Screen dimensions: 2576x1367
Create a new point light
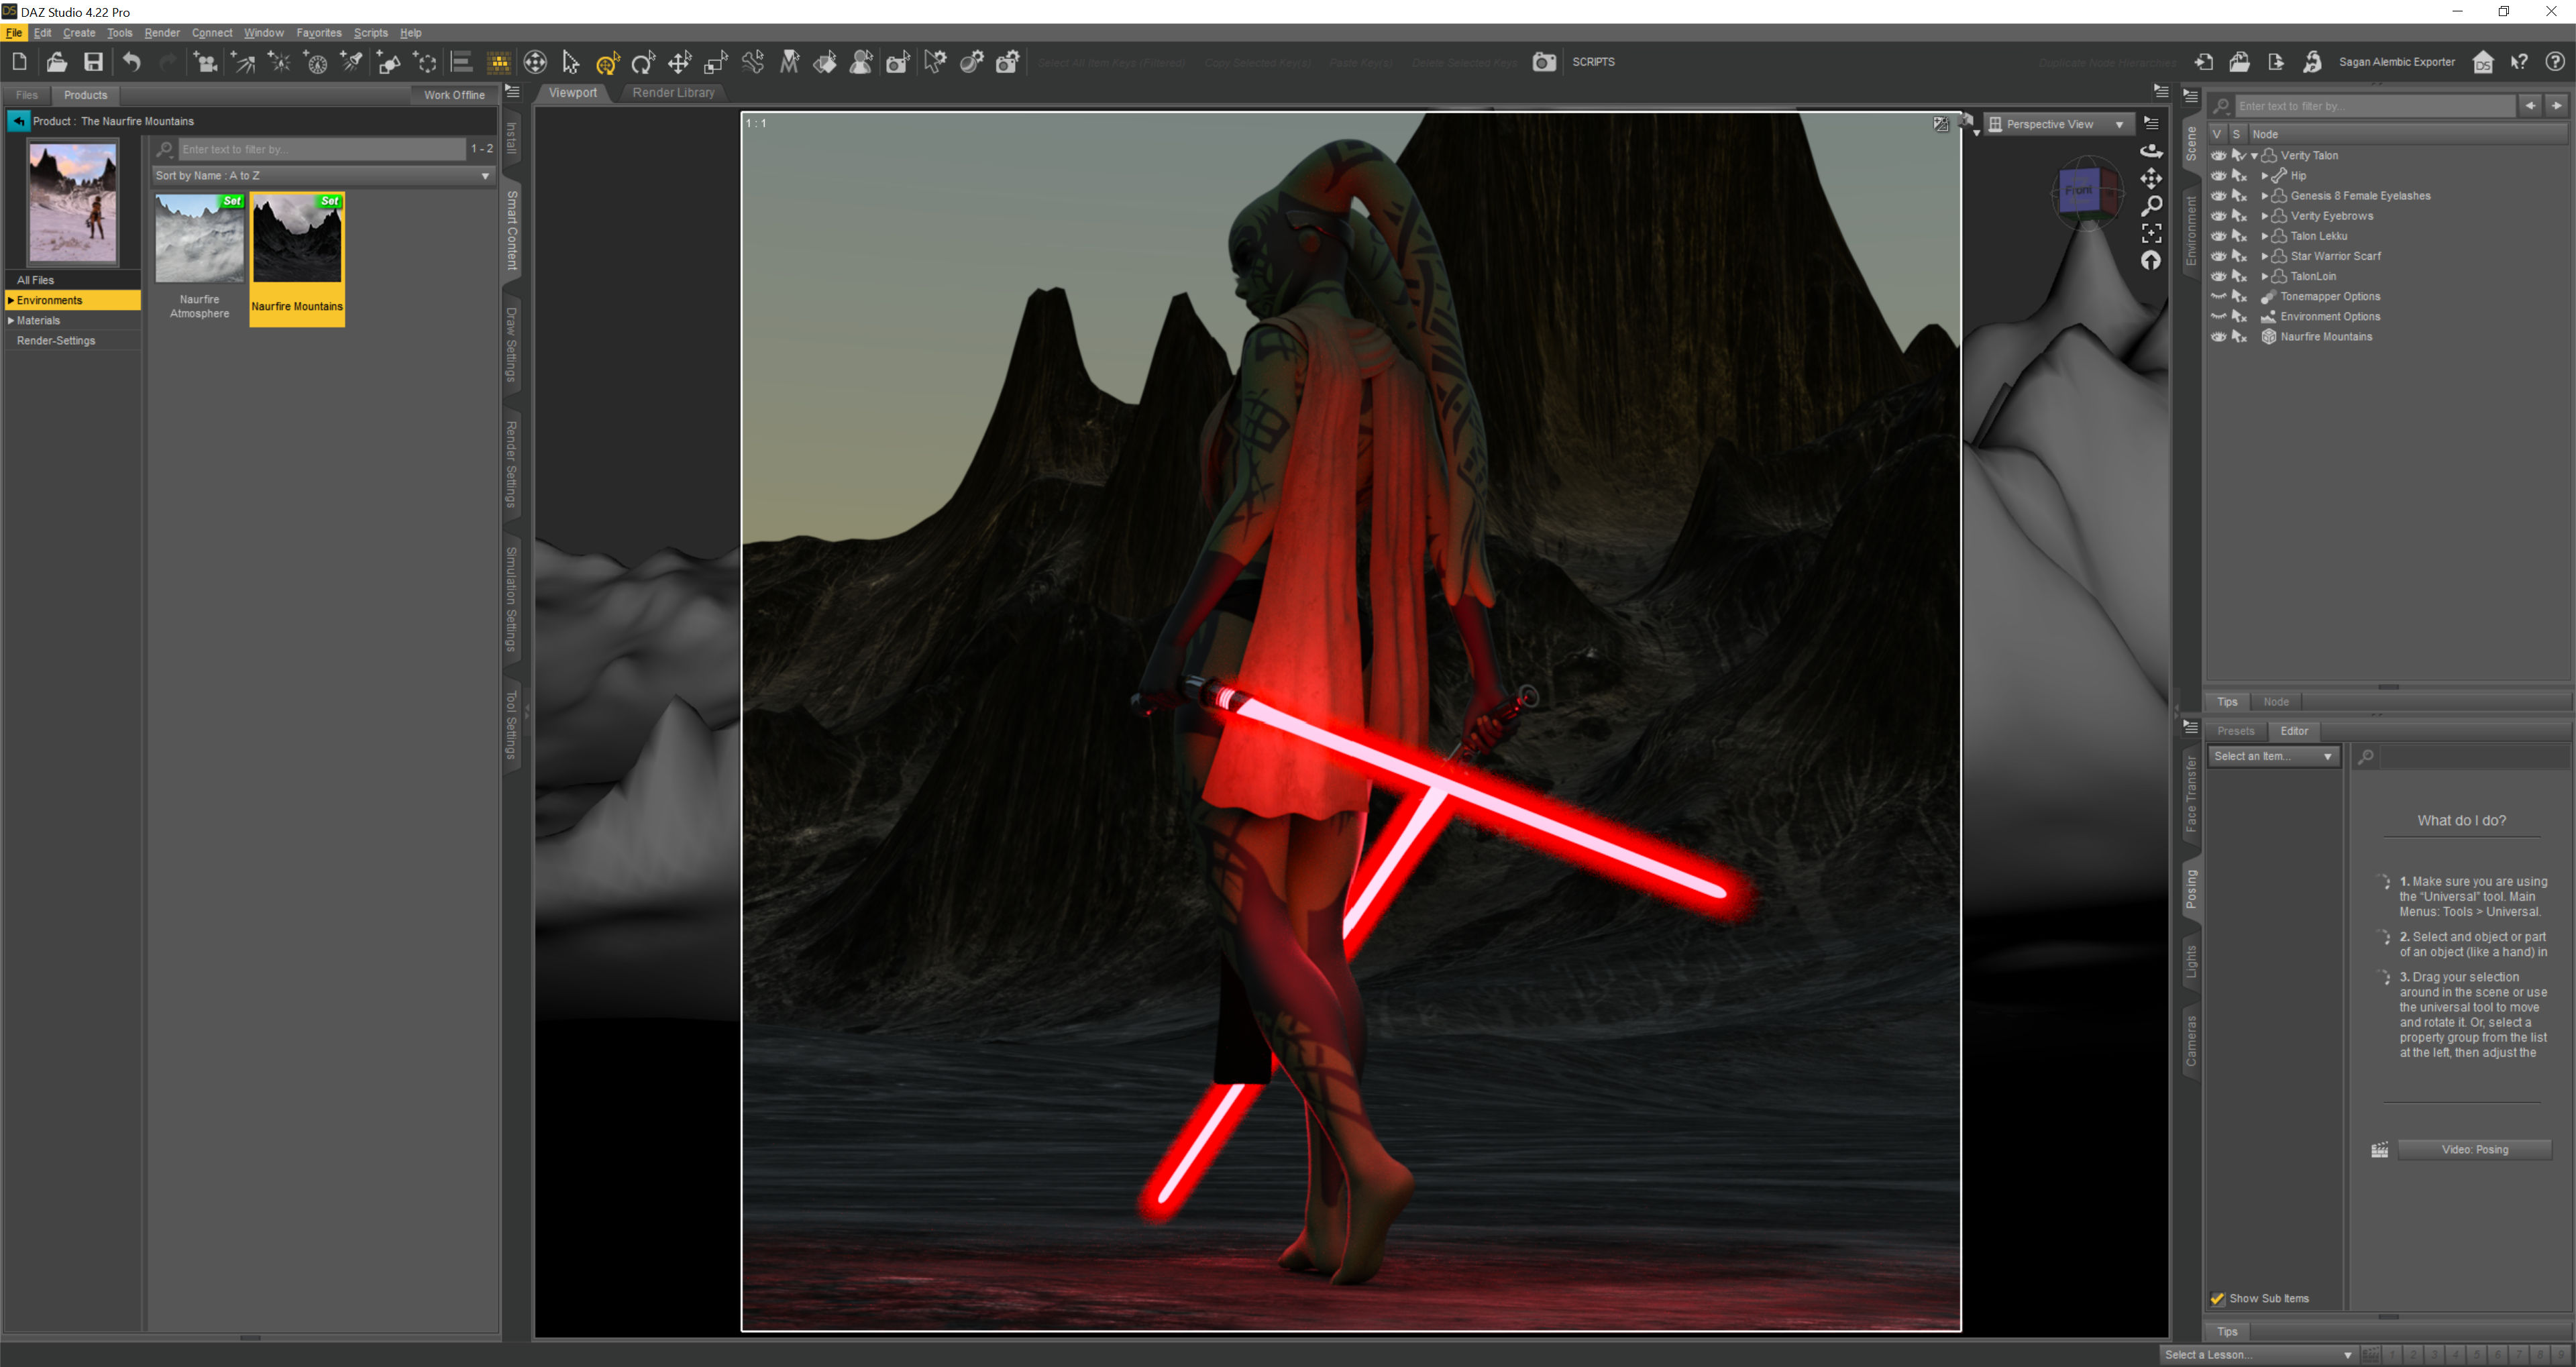[x=279, y=62]
